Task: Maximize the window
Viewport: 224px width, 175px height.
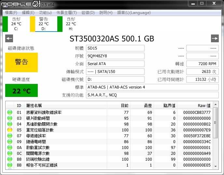Action: pyautogui.click(x=202, y=4)
